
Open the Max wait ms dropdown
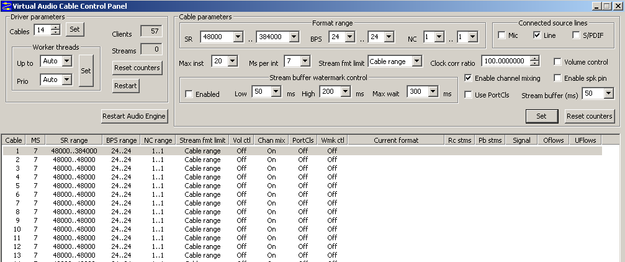[434, 92]
